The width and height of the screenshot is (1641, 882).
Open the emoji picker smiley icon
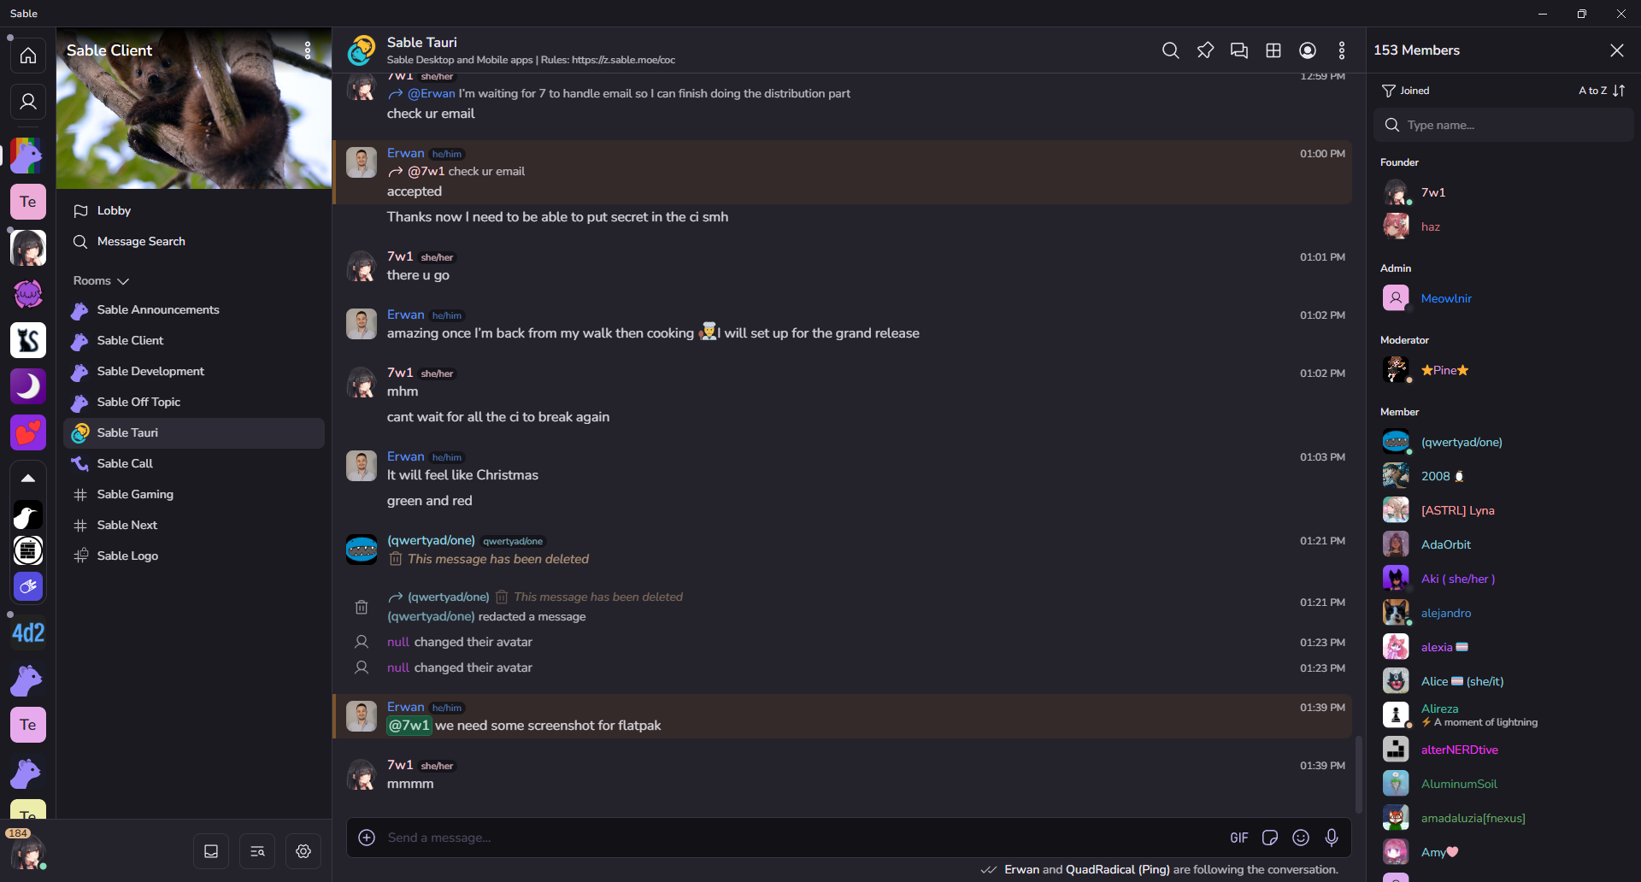(x=1301, y=838)
